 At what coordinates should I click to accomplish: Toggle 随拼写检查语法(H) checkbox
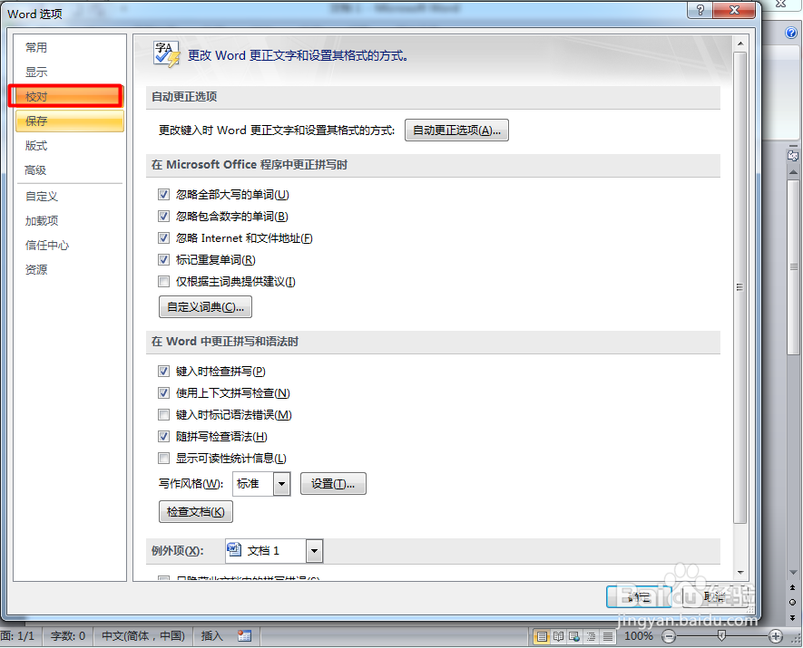[x=164, y=437]
